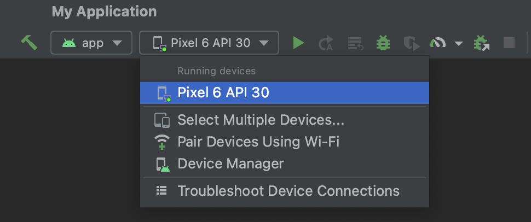Click the My Application title text
The image size is (531, 222).
pyautogui.click(x=104, y=11)
